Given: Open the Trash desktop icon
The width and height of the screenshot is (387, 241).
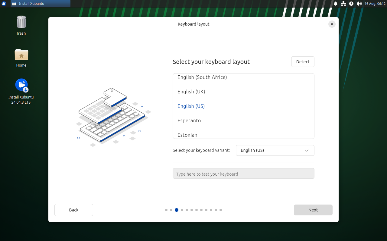Looking at the screenshot, I should (21, 25).
